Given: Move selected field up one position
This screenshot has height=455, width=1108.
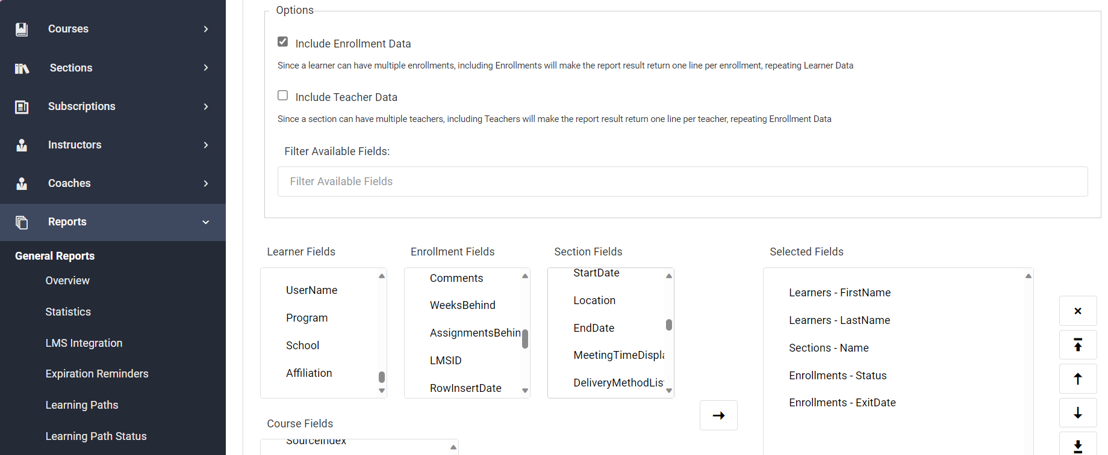Looking at the screenshot, I should [1078, 379].
